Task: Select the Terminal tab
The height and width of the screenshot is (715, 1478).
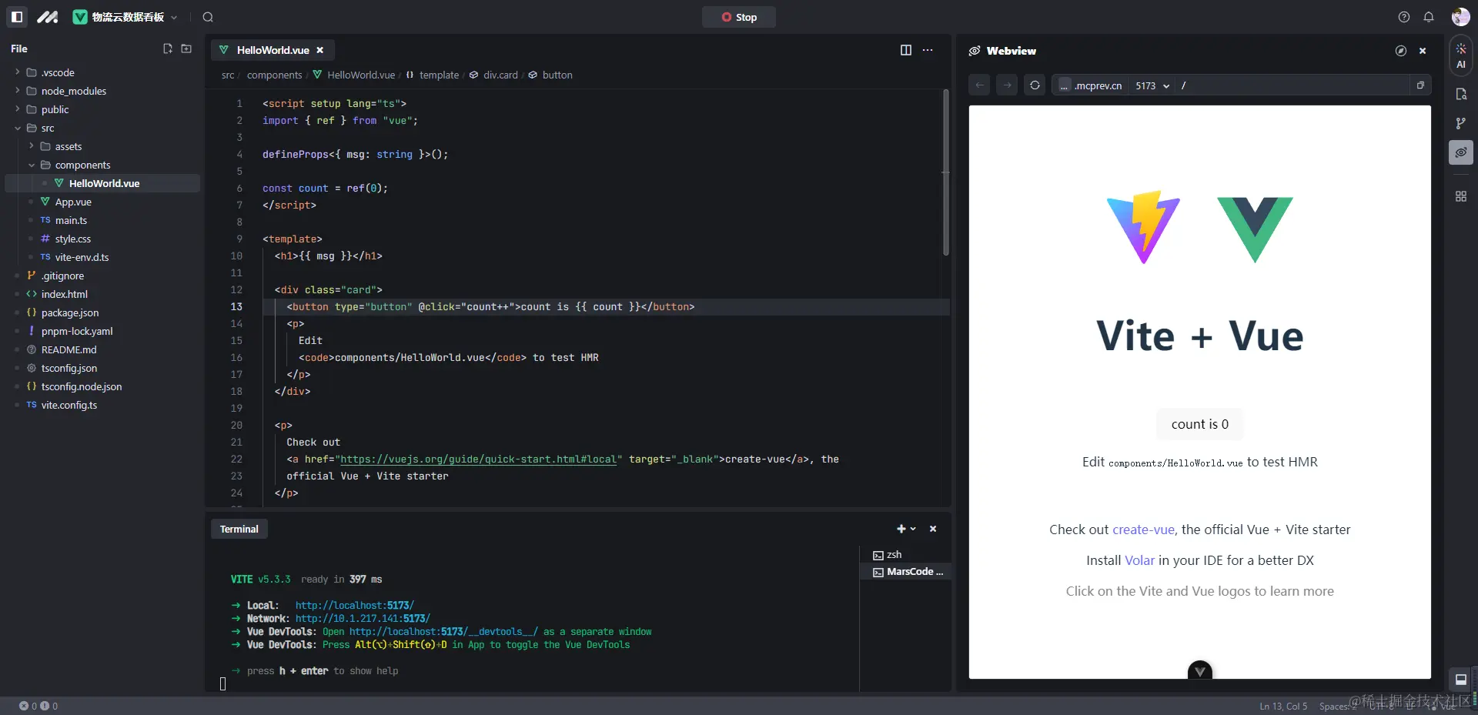Action: click(x=239, y=529)
